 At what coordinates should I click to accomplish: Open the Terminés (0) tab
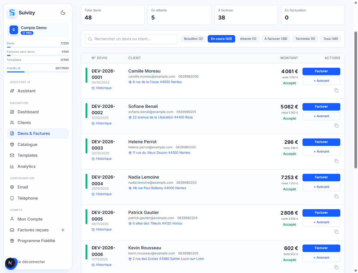click(x=305, y=39)
